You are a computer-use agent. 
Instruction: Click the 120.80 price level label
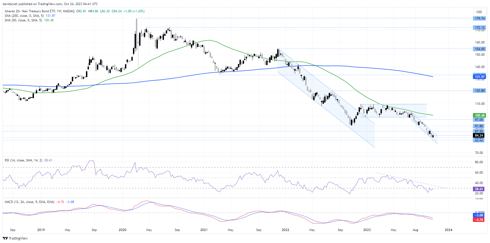tap(480, 90)
